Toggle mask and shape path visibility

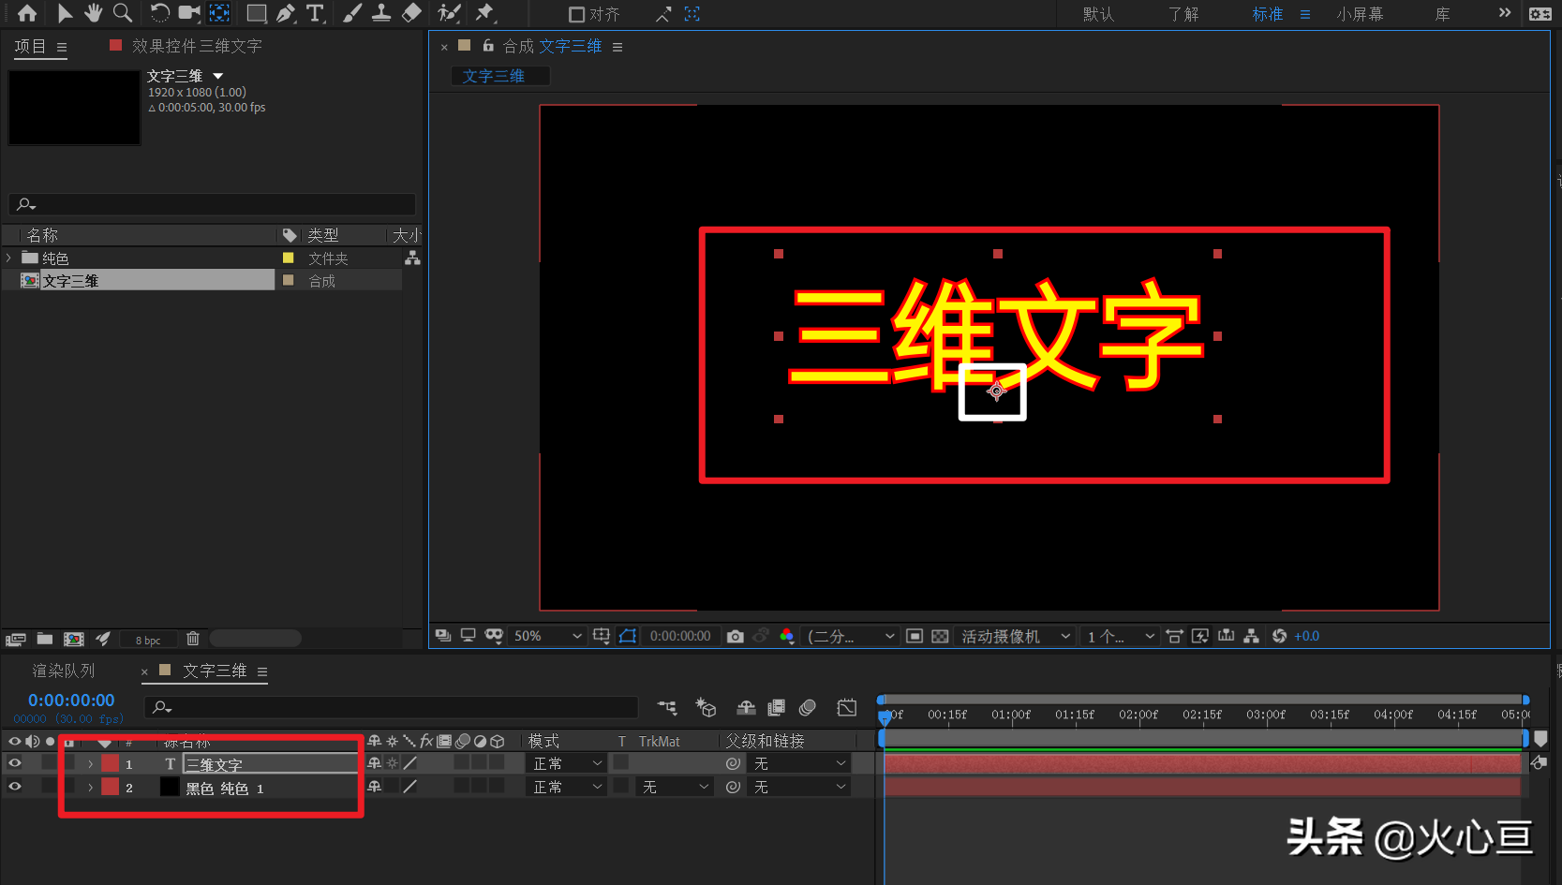coord(628,636)
